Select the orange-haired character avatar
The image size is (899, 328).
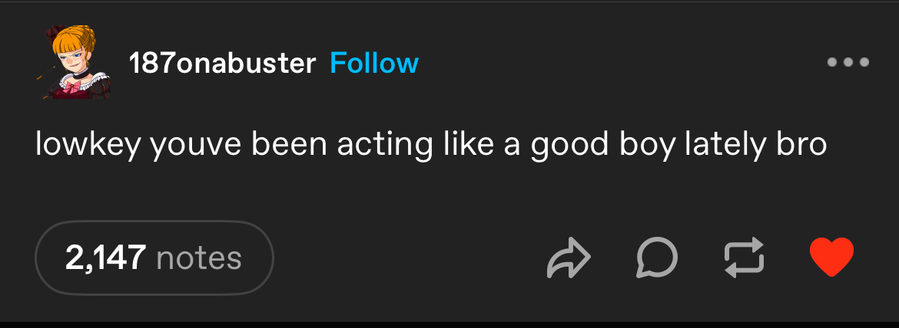point(74,63)
